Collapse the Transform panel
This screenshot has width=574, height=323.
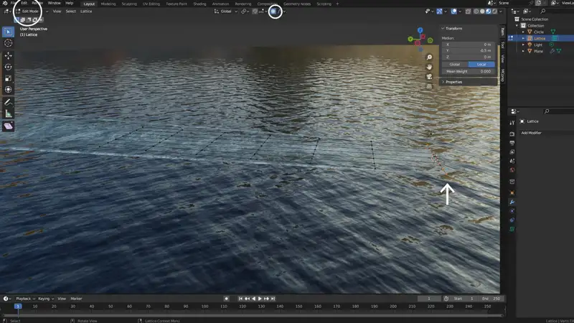coord(453,29)
